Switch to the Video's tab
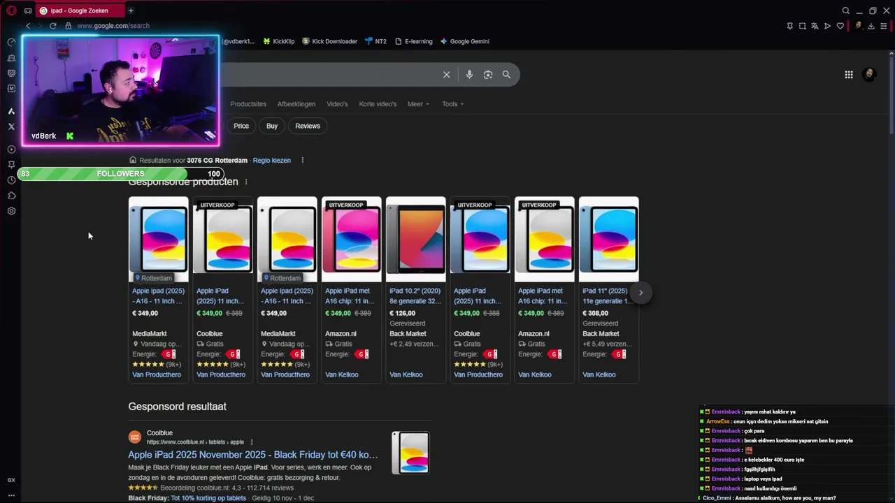Image resolution: width=895 pixels, height=503 pixels. (x=337, y=104)
